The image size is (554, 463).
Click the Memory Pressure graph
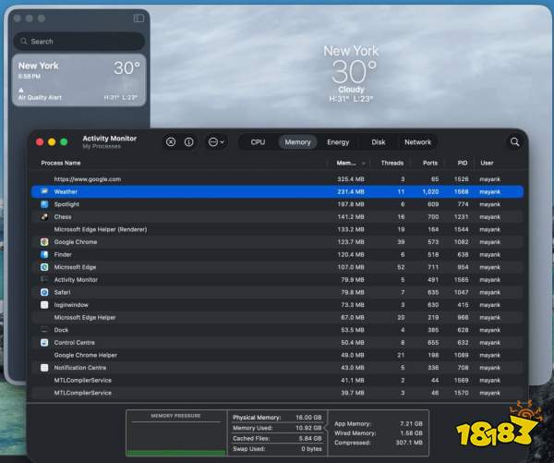(176, 433)
